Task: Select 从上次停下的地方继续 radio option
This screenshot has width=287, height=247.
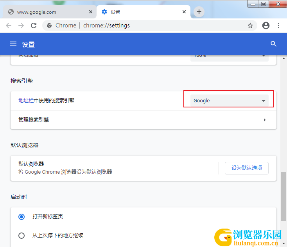Action: coord(22,236)
